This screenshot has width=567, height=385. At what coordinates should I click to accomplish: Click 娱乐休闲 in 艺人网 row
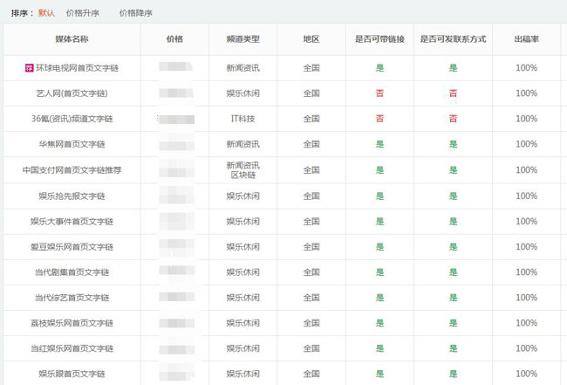point(243,93)
